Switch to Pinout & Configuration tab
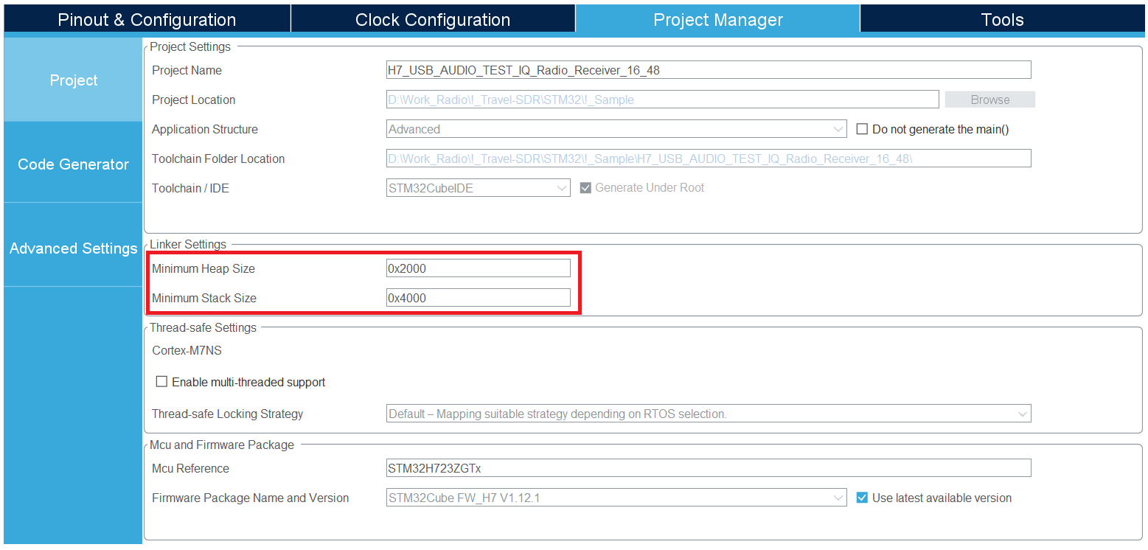 147,20
